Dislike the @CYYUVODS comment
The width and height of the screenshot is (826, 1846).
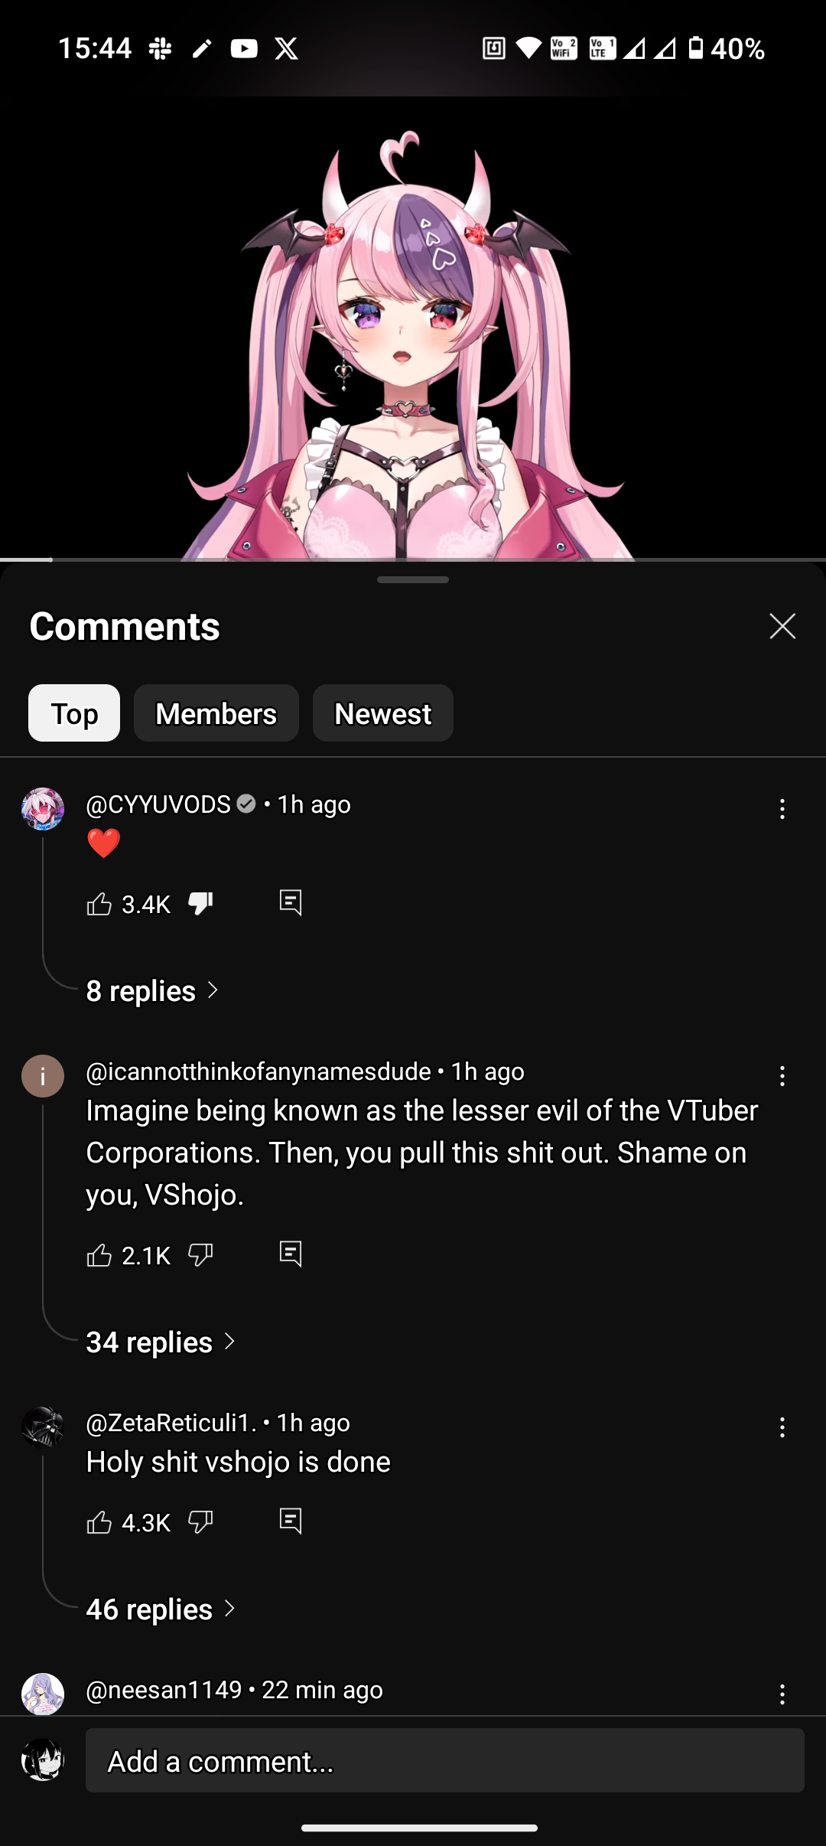[x=200, y=904]
